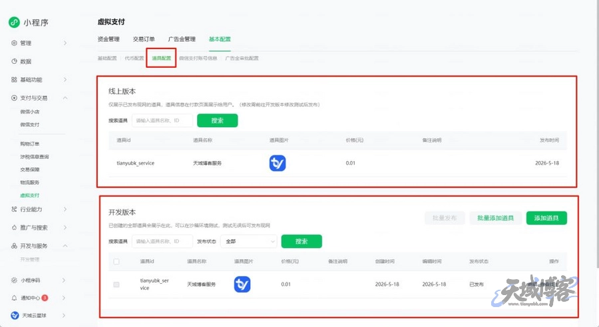Open the 代币配置 sub-tab
Screen dimensions: 599x327
point(134,58)
